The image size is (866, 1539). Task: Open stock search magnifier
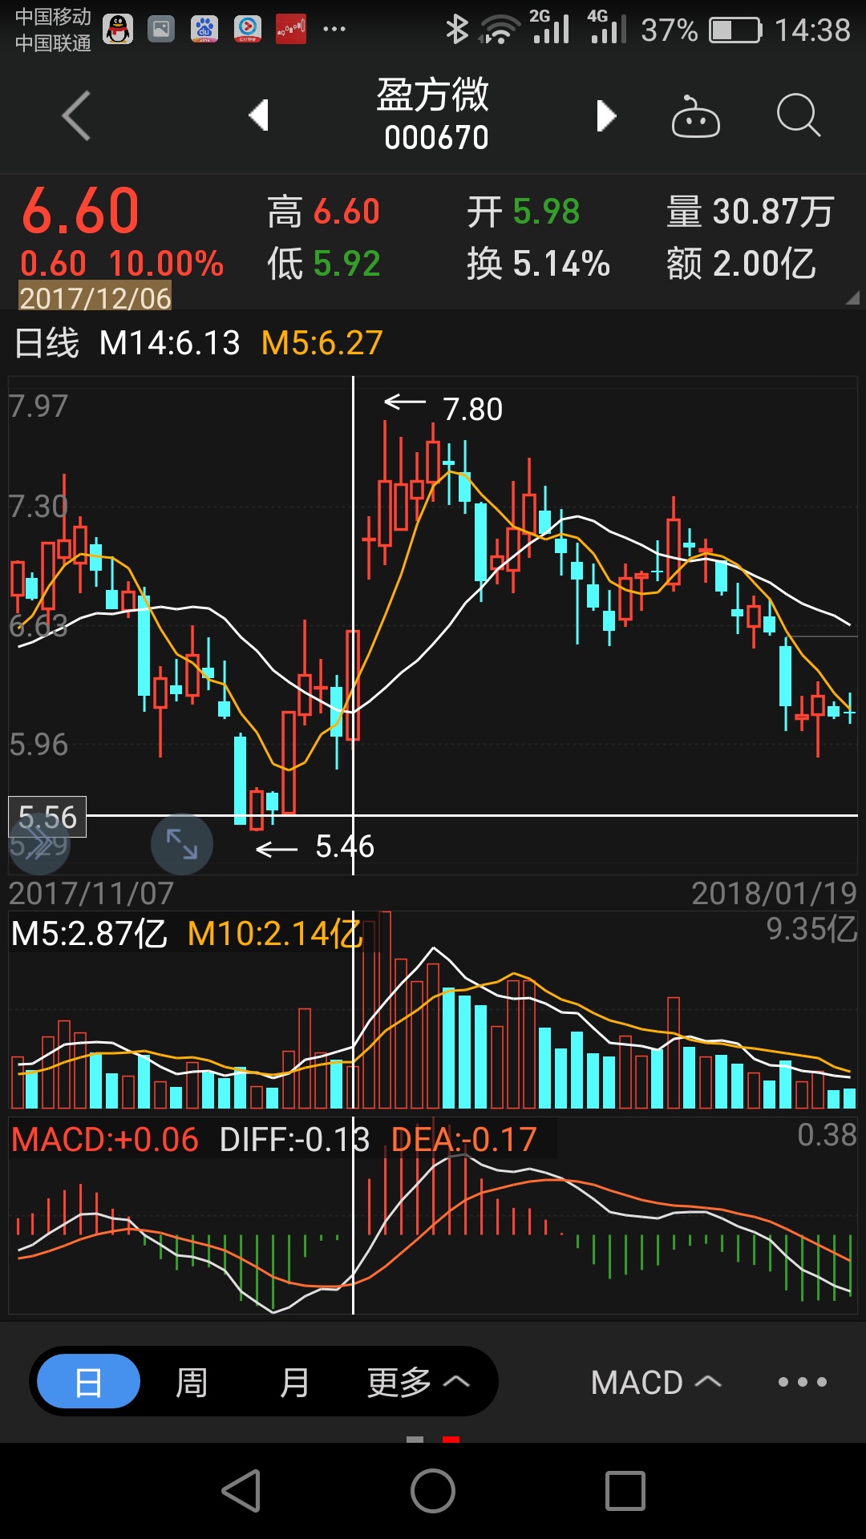(x=799, y=116)
